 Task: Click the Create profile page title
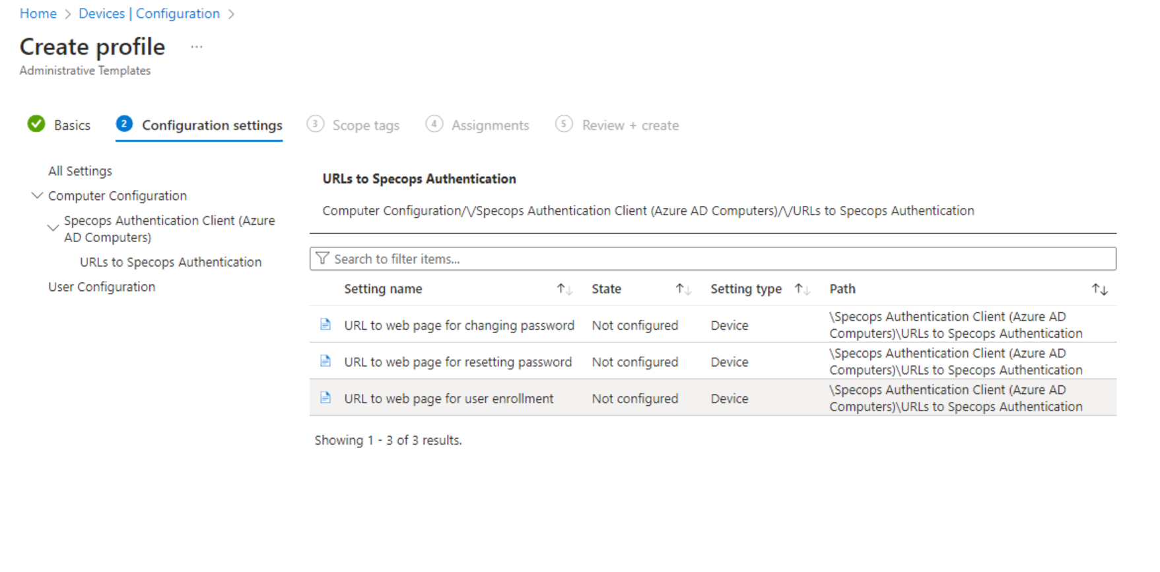tap(92, 47)
